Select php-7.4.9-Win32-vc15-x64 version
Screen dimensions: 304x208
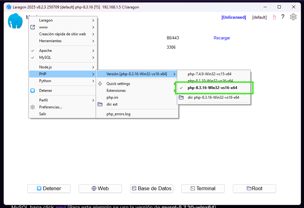click(x=209, y=74)
